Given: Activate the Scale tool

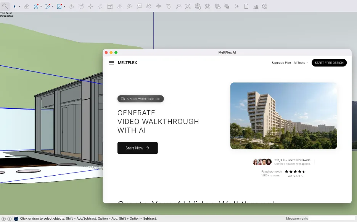Looking at the screenshot, I should (x=110, y=6).
